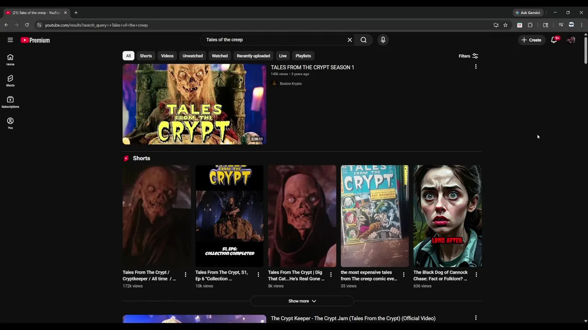Open options for TALES FROM THE CRYPT SEASON 1

click(475, 67)
